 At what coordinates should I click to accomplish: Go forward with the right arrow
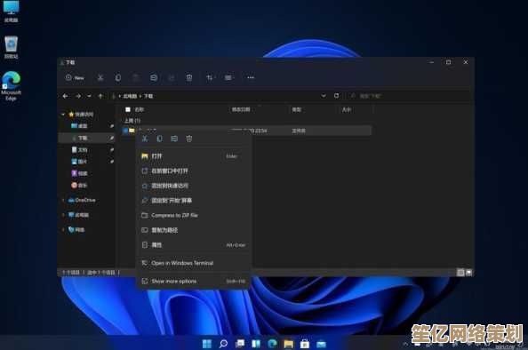78,96
